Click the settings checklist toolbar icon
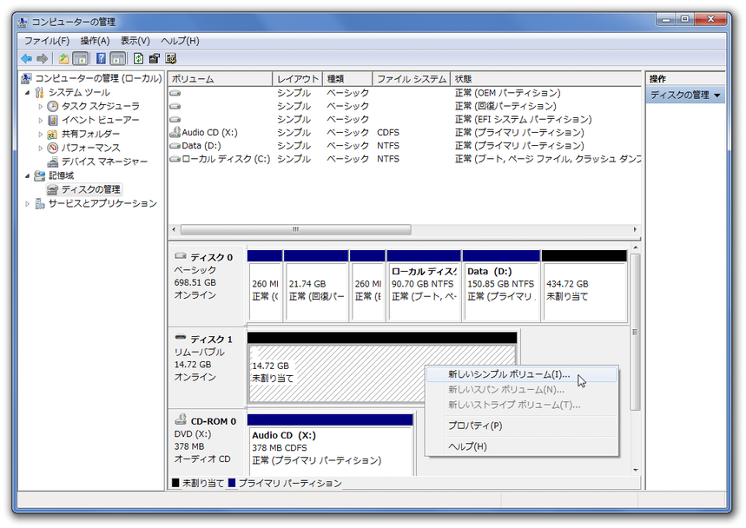 (x=171, y=58)
